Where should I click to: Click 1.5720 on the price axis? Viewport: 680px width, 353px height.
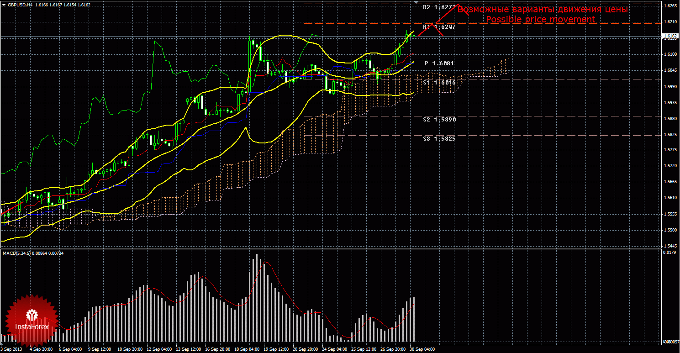[x=670, y=166]
